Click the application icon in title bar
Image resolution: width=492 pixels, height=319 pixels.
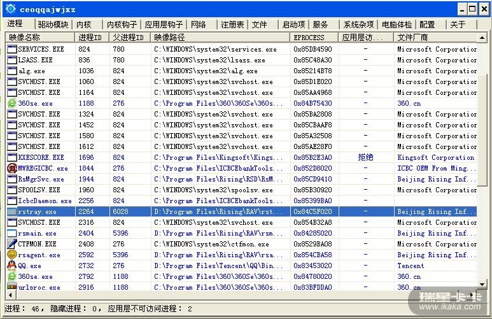11,9
